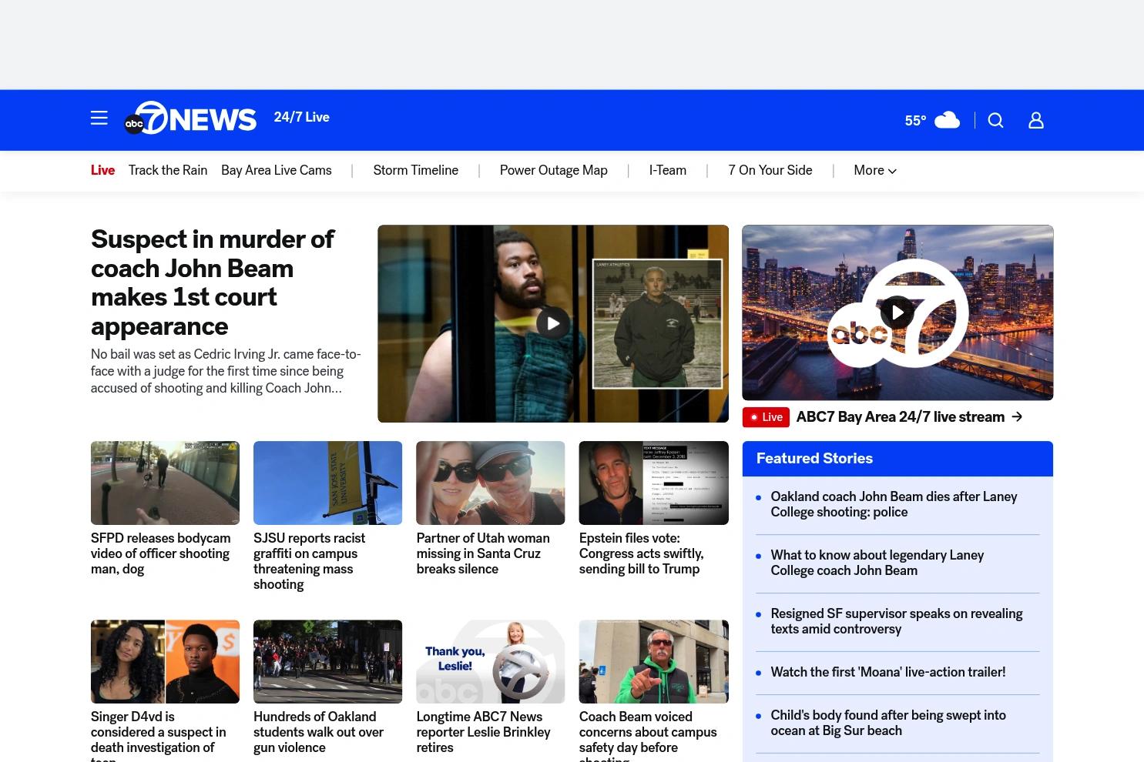Open Child's body found at Big Sur story
Image resolution: width=1144 pixels, height=762 pixels.
[888, 723]
